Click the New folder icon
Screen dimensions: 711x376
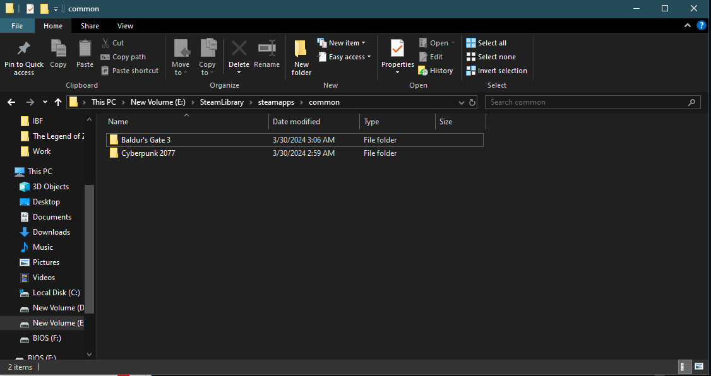(x=301, y=49)
